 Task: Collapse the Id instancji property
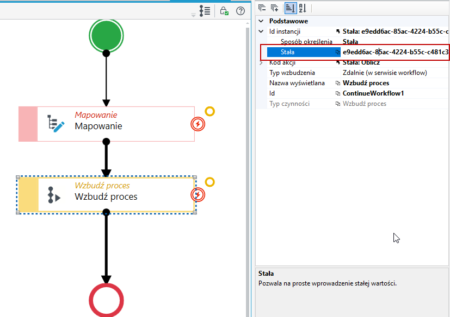pyautogui.click(x=261, y=31)
